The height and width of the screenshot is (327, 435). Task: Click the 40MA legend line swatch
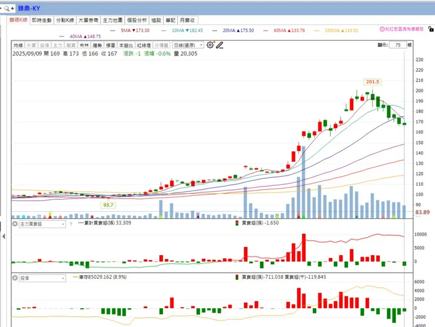pyautogui.click(x=62, y=36)
